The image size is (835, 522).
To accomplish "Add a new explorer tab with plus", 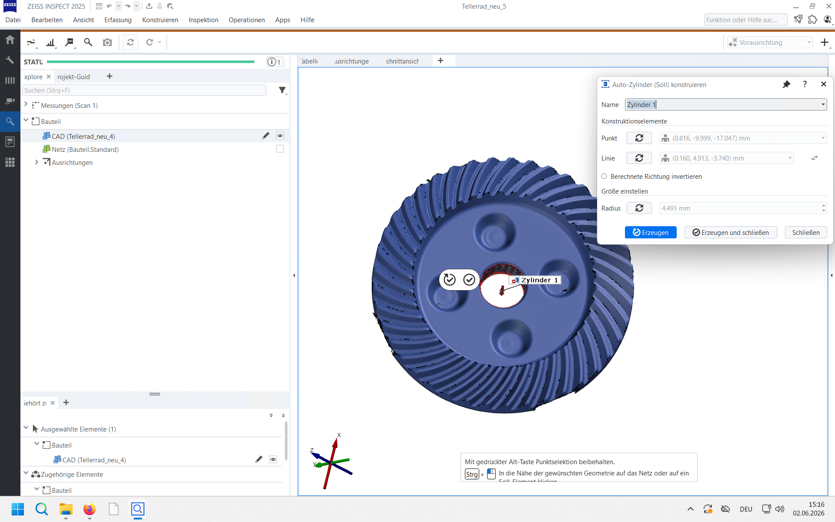I will (110, 76).
